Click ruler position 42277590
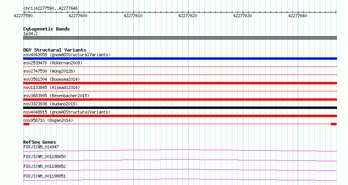 pos(23,16)
